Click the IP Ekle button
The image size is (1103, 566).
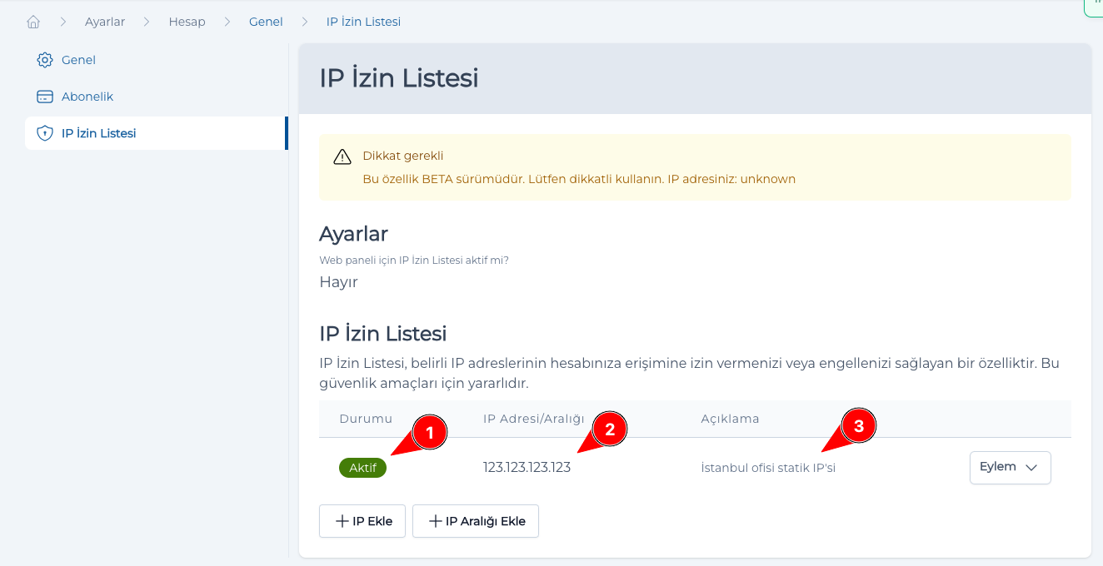tap(362, 520)
